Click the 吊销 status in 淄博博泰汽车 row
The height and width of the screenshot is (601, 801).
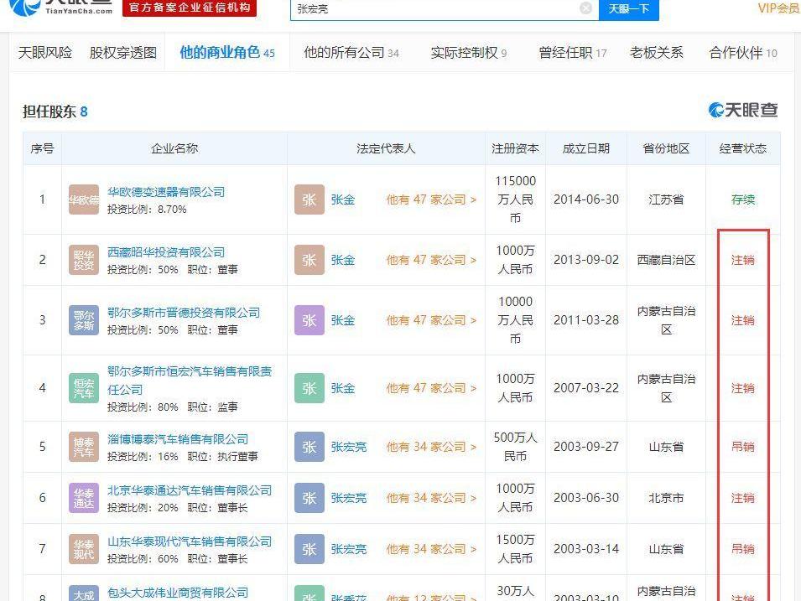743,447
